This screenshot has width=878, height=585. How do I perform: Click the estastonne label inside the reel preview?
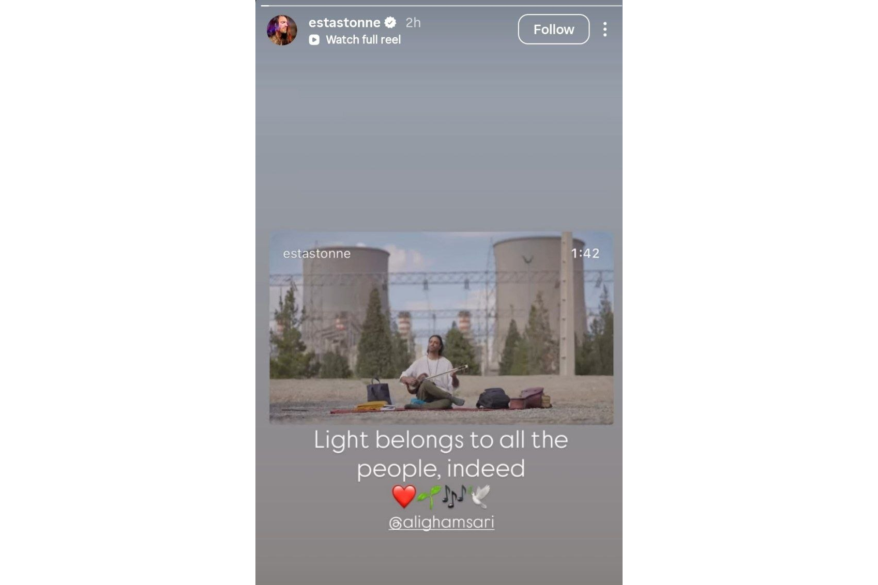[x=316, y=253]
